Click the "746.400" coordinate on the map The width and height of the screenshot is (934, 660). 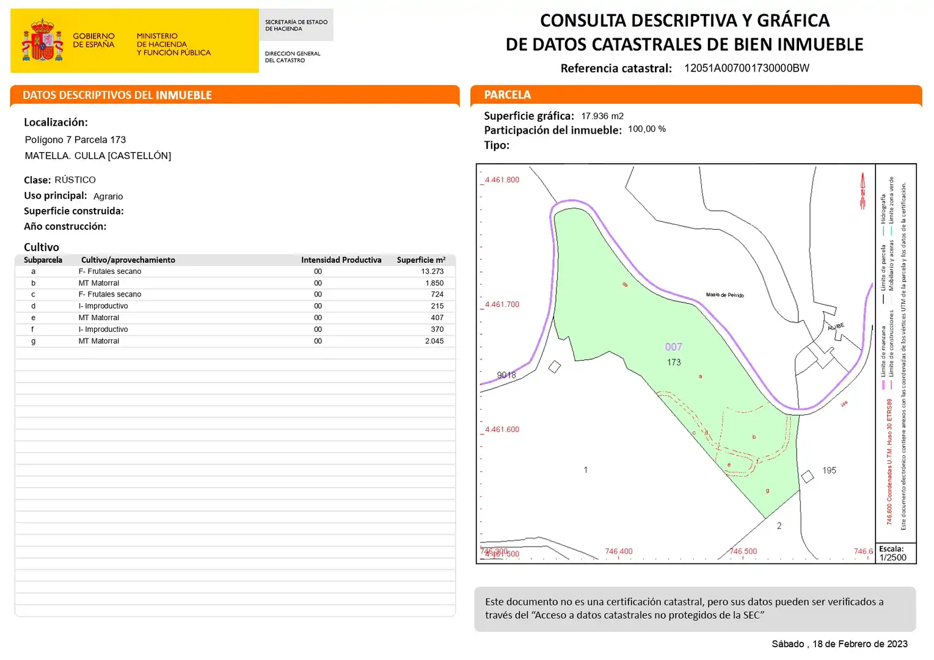pos(619,551)
